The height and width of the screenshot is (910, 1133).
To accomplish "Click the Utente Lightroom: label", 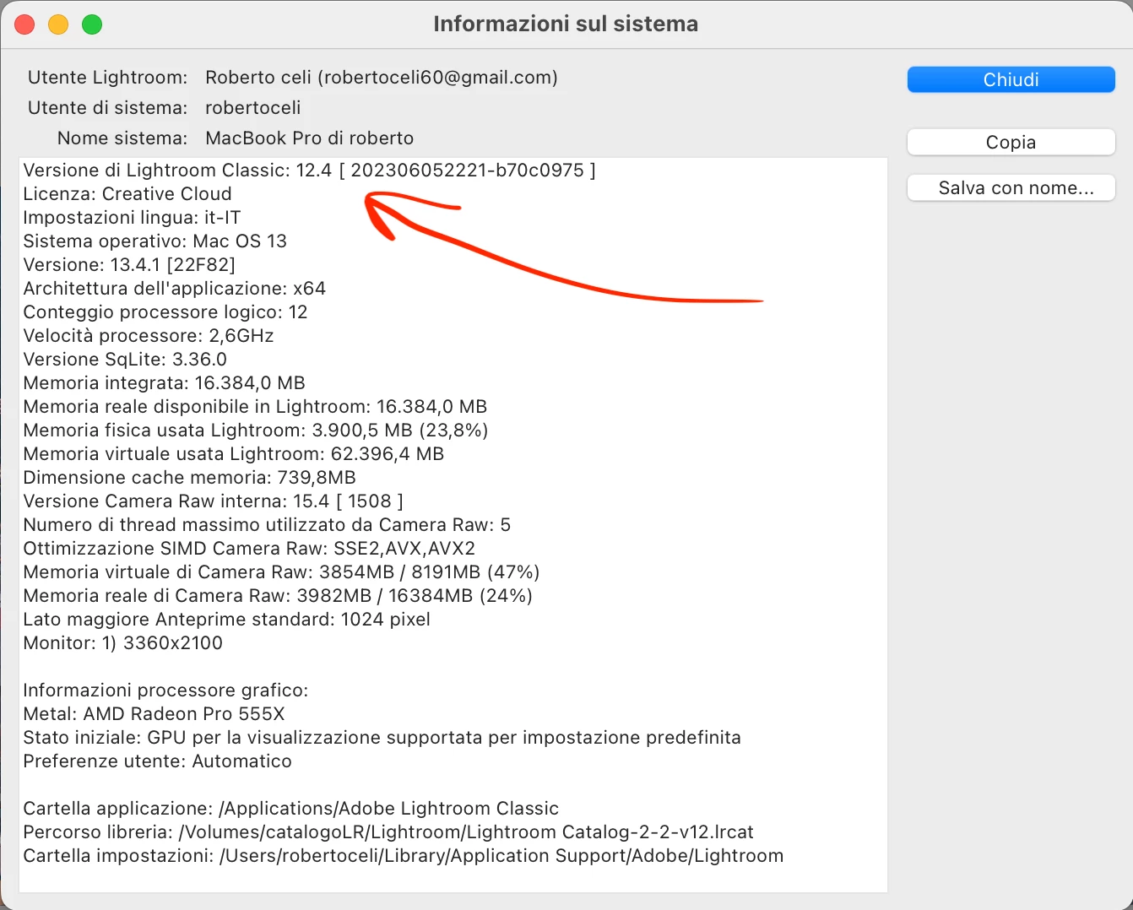I will [x=107, y=78].
